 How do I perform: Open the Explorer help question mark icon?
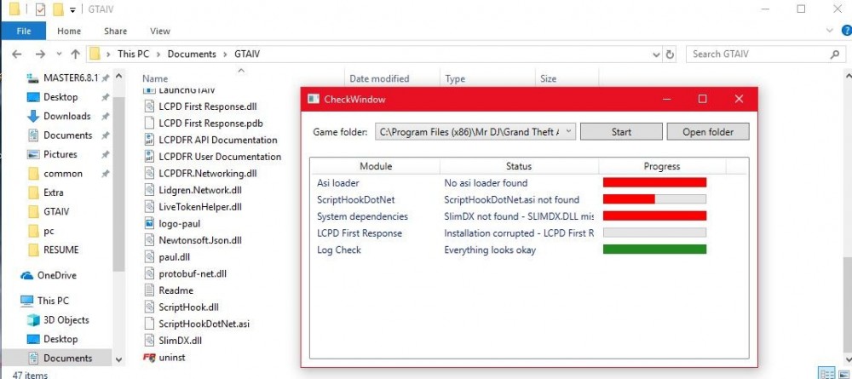[x=846, y=31]
